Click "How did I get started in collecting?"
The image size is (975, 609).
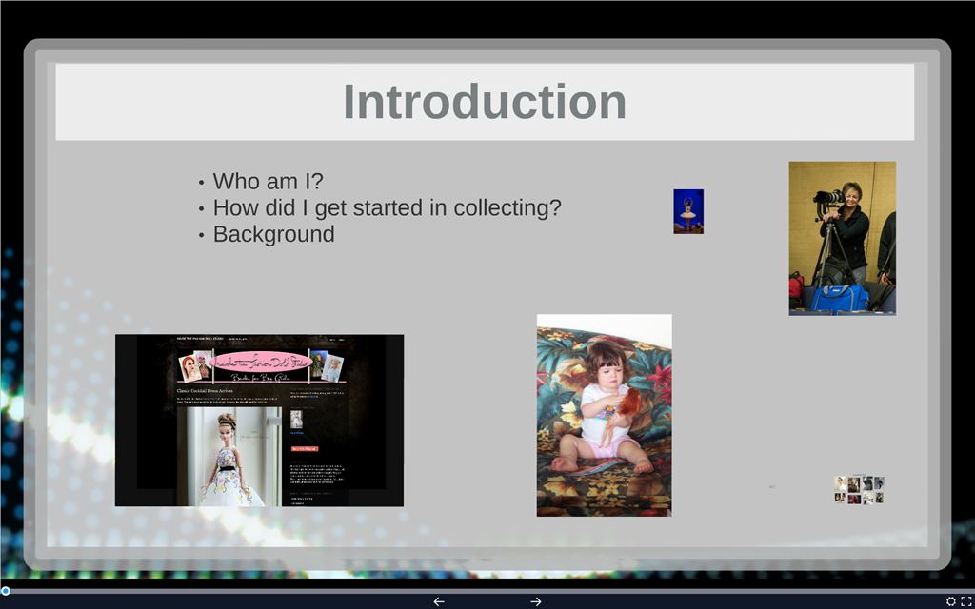(x=387, y=207)
